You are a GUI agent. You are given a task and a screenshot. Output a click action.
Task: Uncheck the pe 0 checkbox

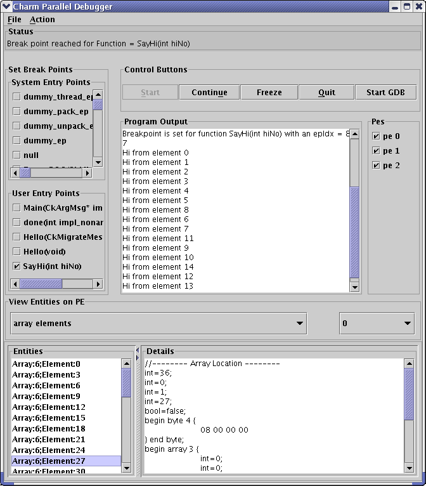pos(376,136)
